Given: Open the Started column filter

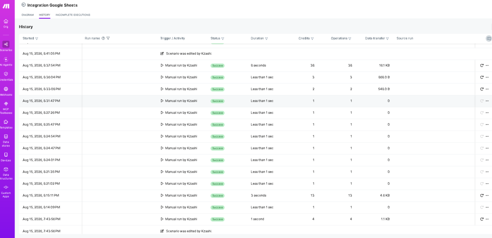Looking at the screenshot, I should [x=37, y=38].
